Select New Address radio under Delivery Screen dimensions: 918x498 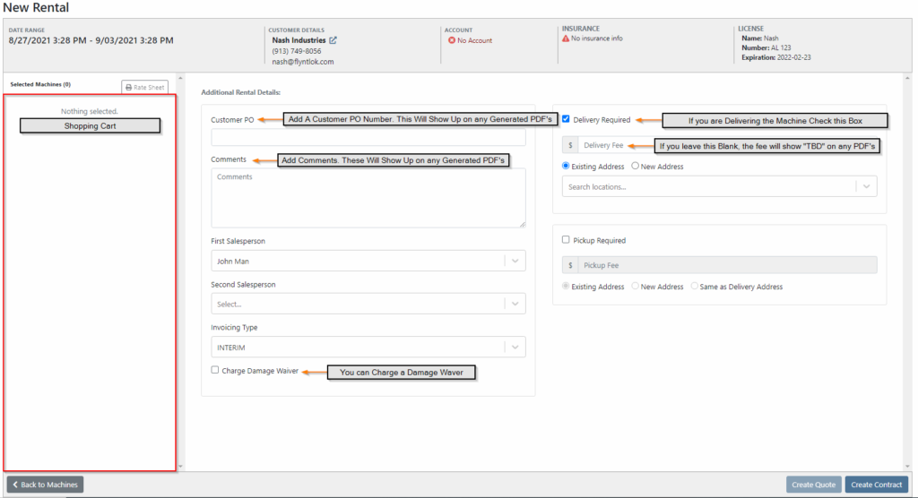[635, 166]
